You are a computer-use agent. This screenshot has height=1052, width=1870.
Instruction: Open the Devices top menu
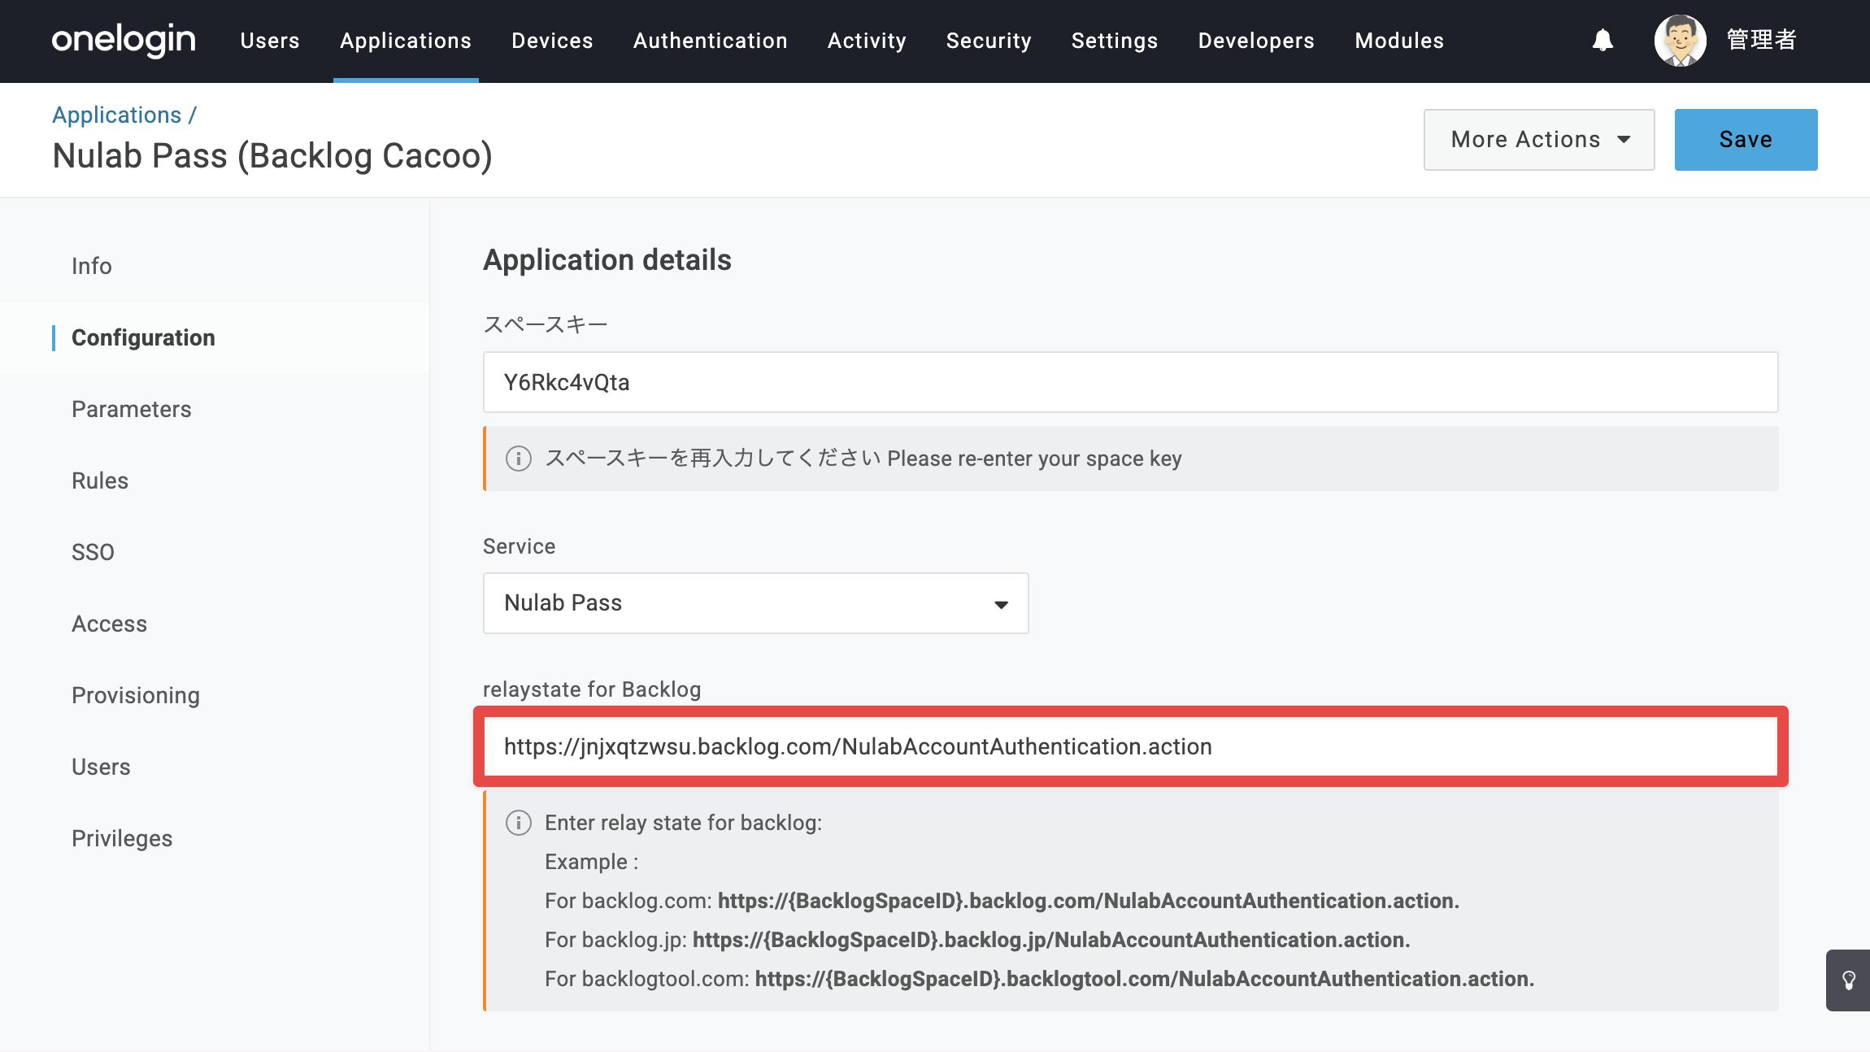552,41
